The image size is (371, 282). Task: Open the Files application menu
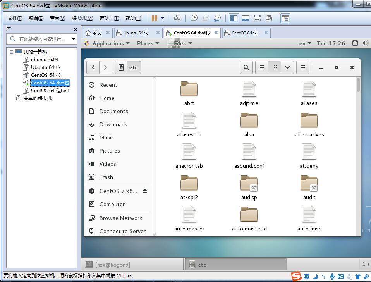180,43
